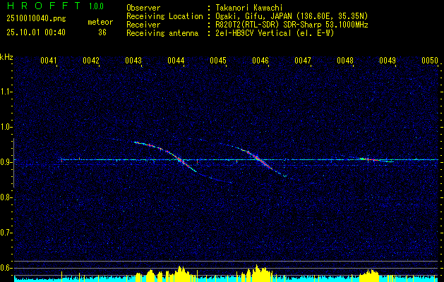Click the 0050 time marker
This screenshot has width=444, height=282.
[430, 61]
